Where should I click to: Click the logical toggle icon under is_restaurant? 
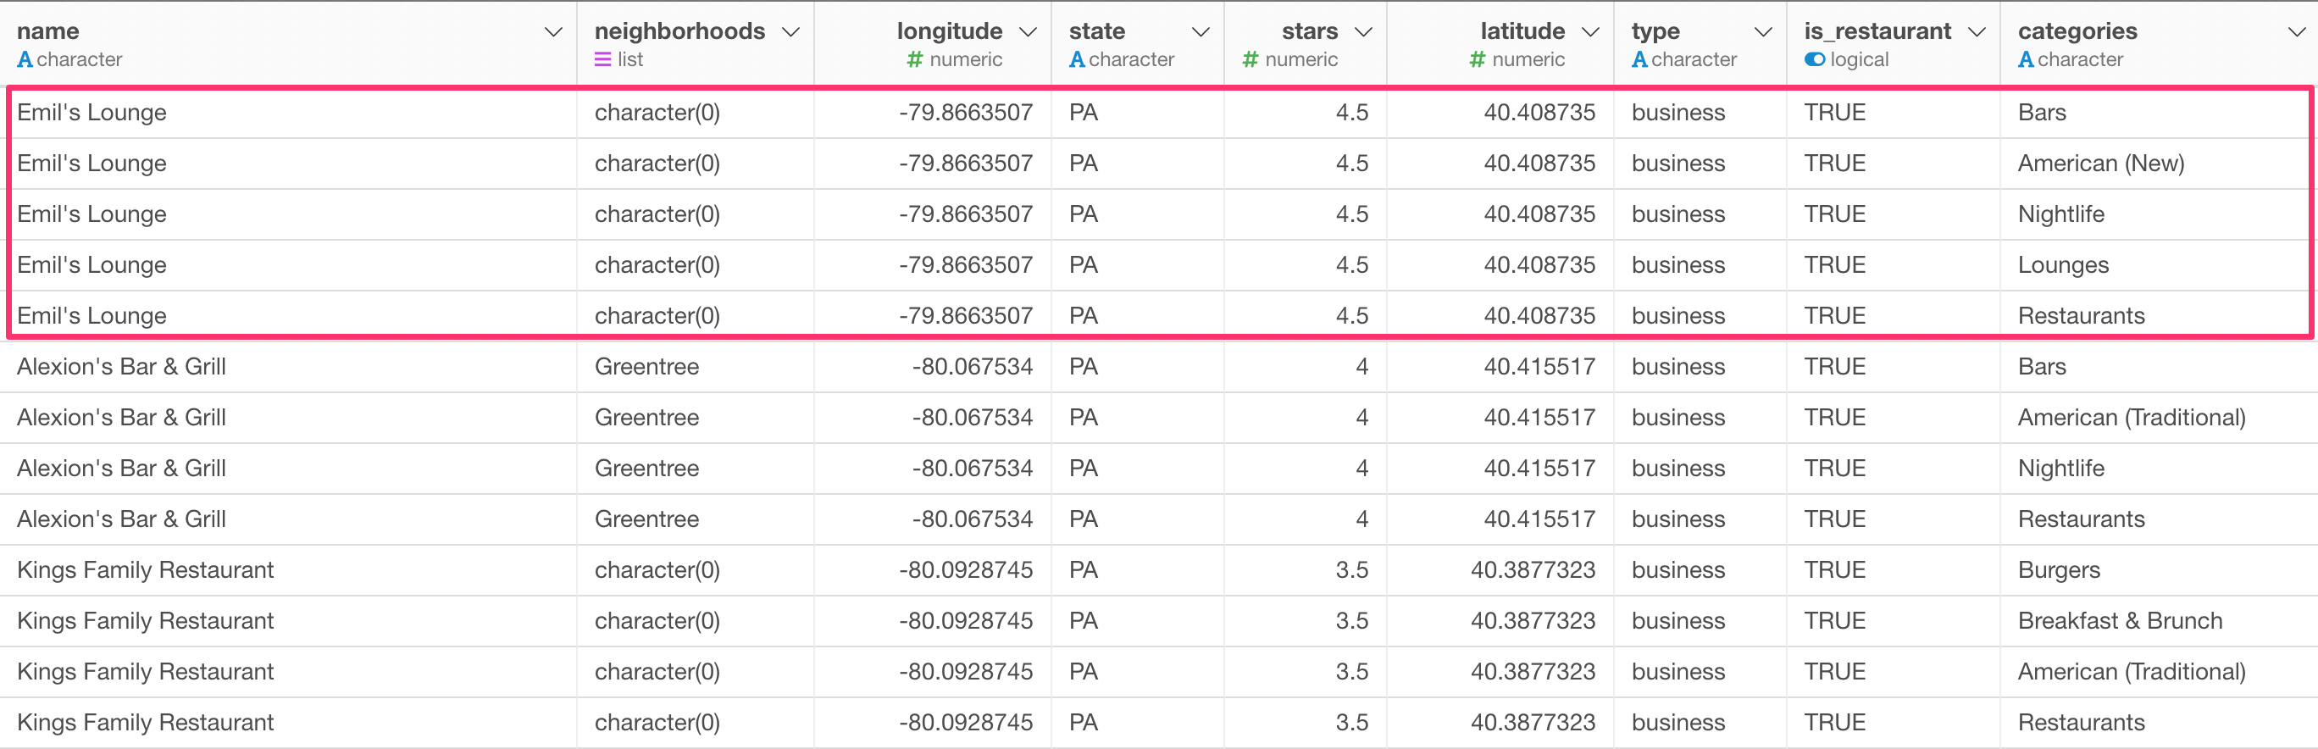click(1815, 59)
